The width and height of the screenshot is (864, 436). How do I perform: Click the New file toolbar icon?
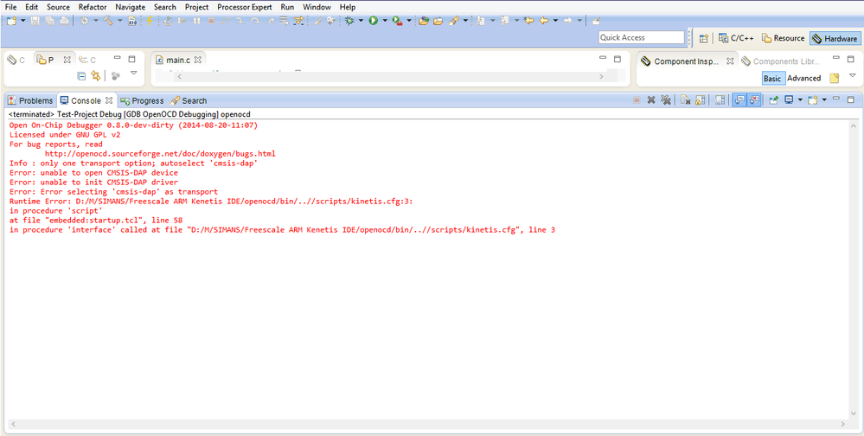pyautogui.click(x=11, y=21)
